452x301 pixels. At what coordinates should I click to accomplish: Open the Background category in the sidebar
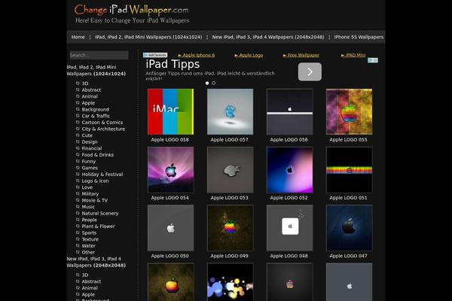tap(96, 109)
